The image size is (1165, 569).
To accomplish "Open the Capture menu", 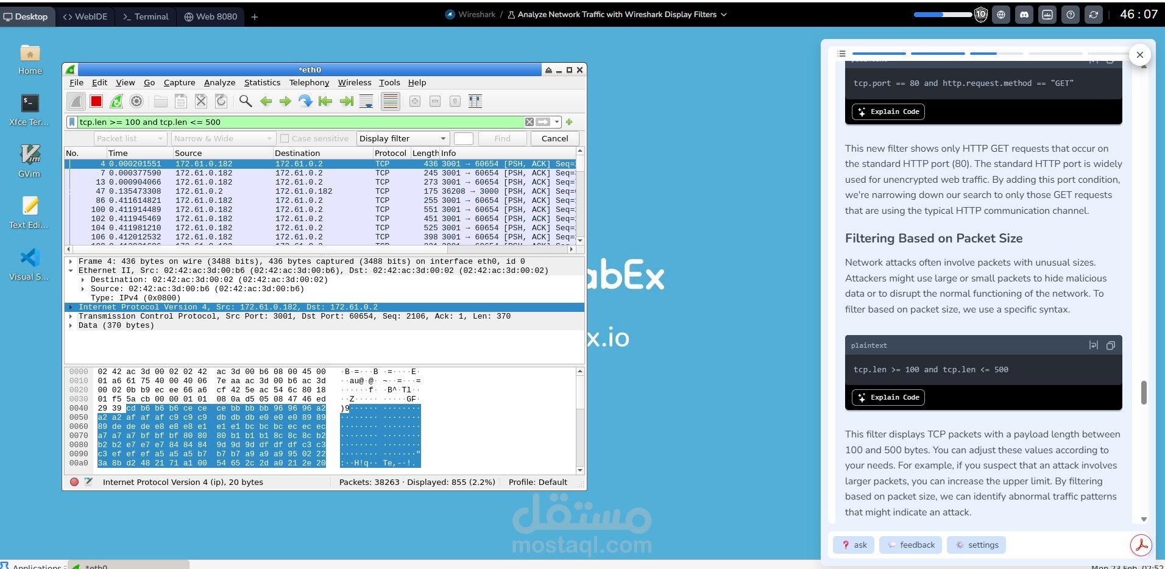I will (x=180, y=83).
